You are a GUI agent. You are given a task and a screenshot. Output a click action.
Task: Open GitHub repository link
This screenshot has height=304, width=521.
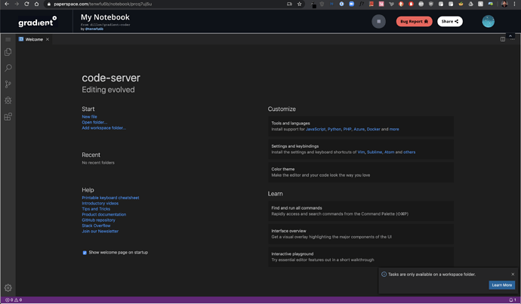coord(98,220)
